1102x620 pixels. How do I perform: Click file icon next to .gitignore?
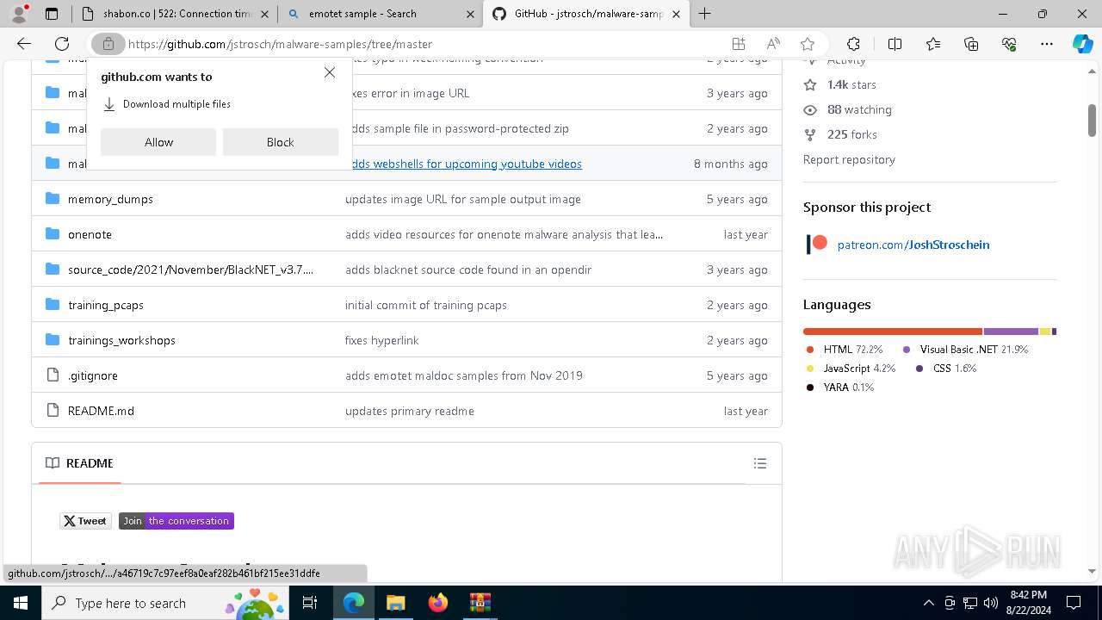53,375
